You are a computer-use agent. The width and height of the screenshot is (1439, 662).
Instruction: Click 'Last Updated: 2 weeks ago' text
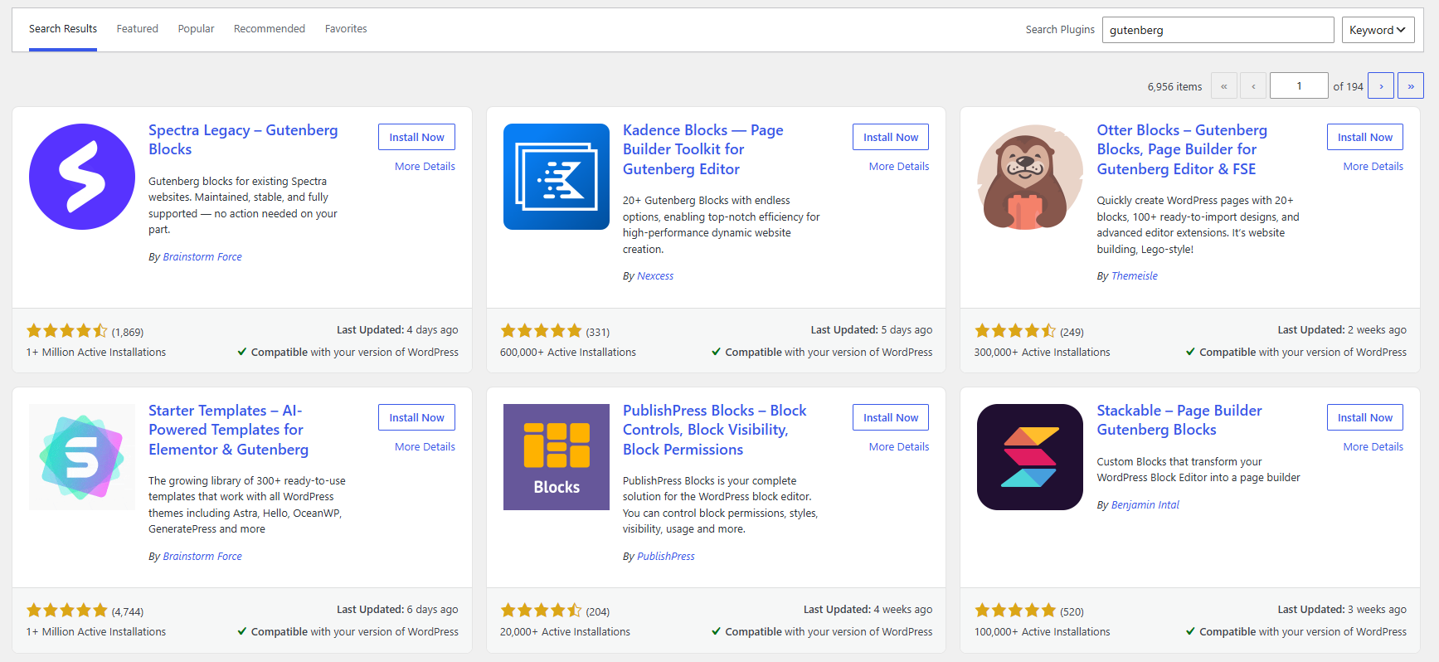click(1342, 330)
